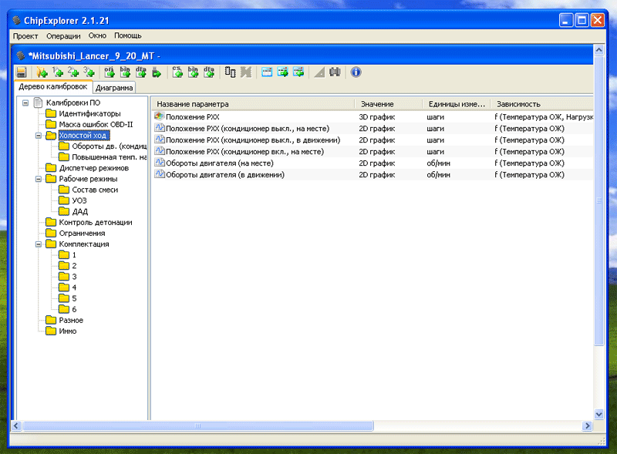The width and height of the screenshot is (617, 454).
Task: Select the Контроль детонации folder
Action: pyautogui.click(x=95, y=222)
